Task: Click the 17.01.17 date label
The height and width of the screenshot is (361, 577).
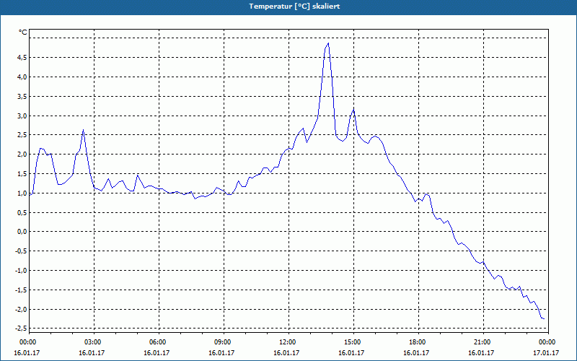Action: point(546,353)
